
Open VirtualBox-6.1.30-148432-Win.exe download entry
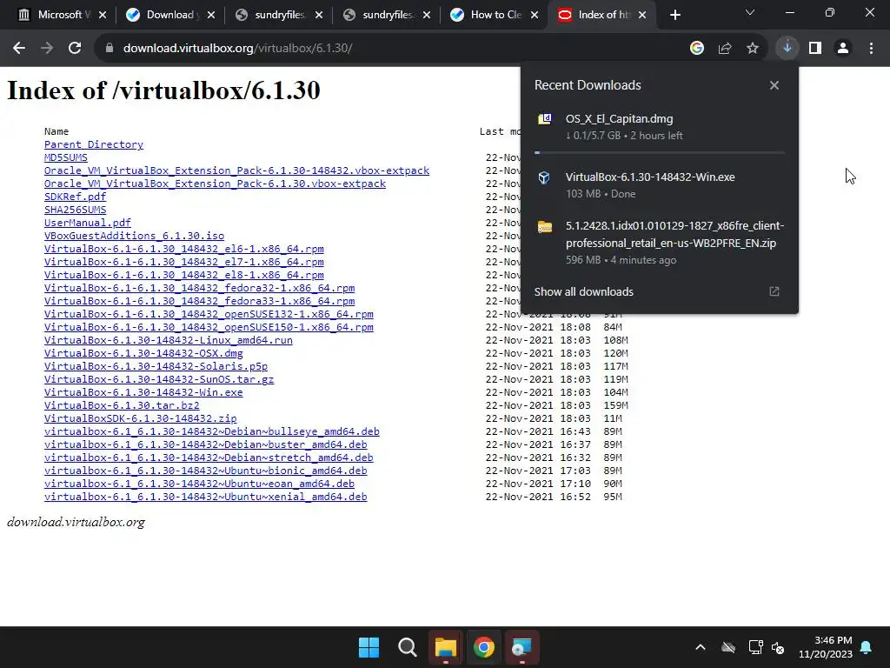(x=660, y=184)
